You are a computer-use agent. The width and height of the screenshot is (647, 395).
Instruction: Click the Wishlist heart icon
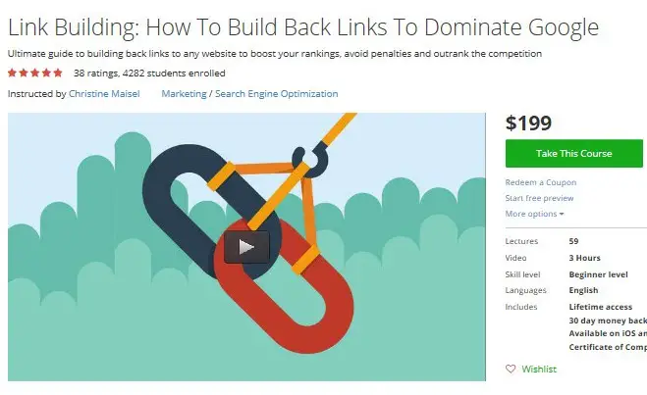coord(511,369)
